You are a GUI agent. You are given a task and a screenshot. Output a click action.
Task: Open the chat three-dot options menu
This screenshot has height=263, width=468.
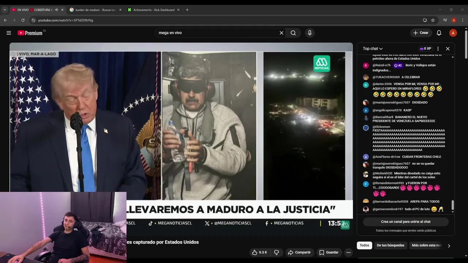click(438, 49)
